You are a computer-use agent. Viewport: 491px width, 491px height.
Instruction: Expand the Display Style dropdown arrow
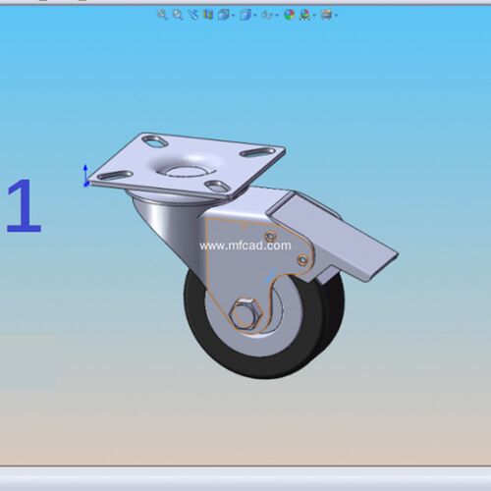click(255, 16)
